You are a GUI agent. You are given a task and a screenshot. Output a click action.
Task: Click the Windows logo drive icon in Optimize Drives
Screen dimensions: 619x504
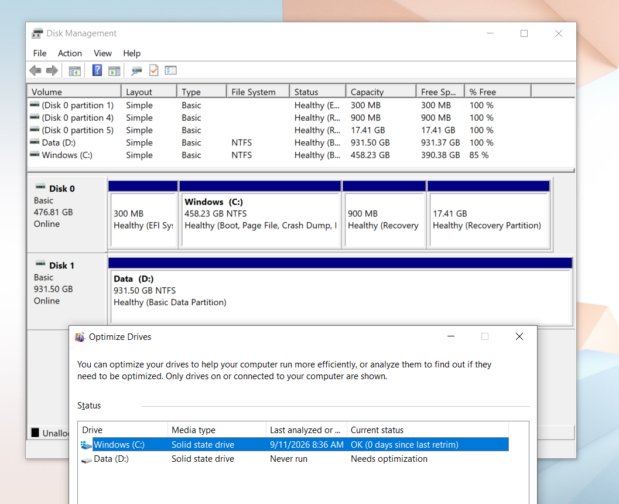(x=86, y=445)
